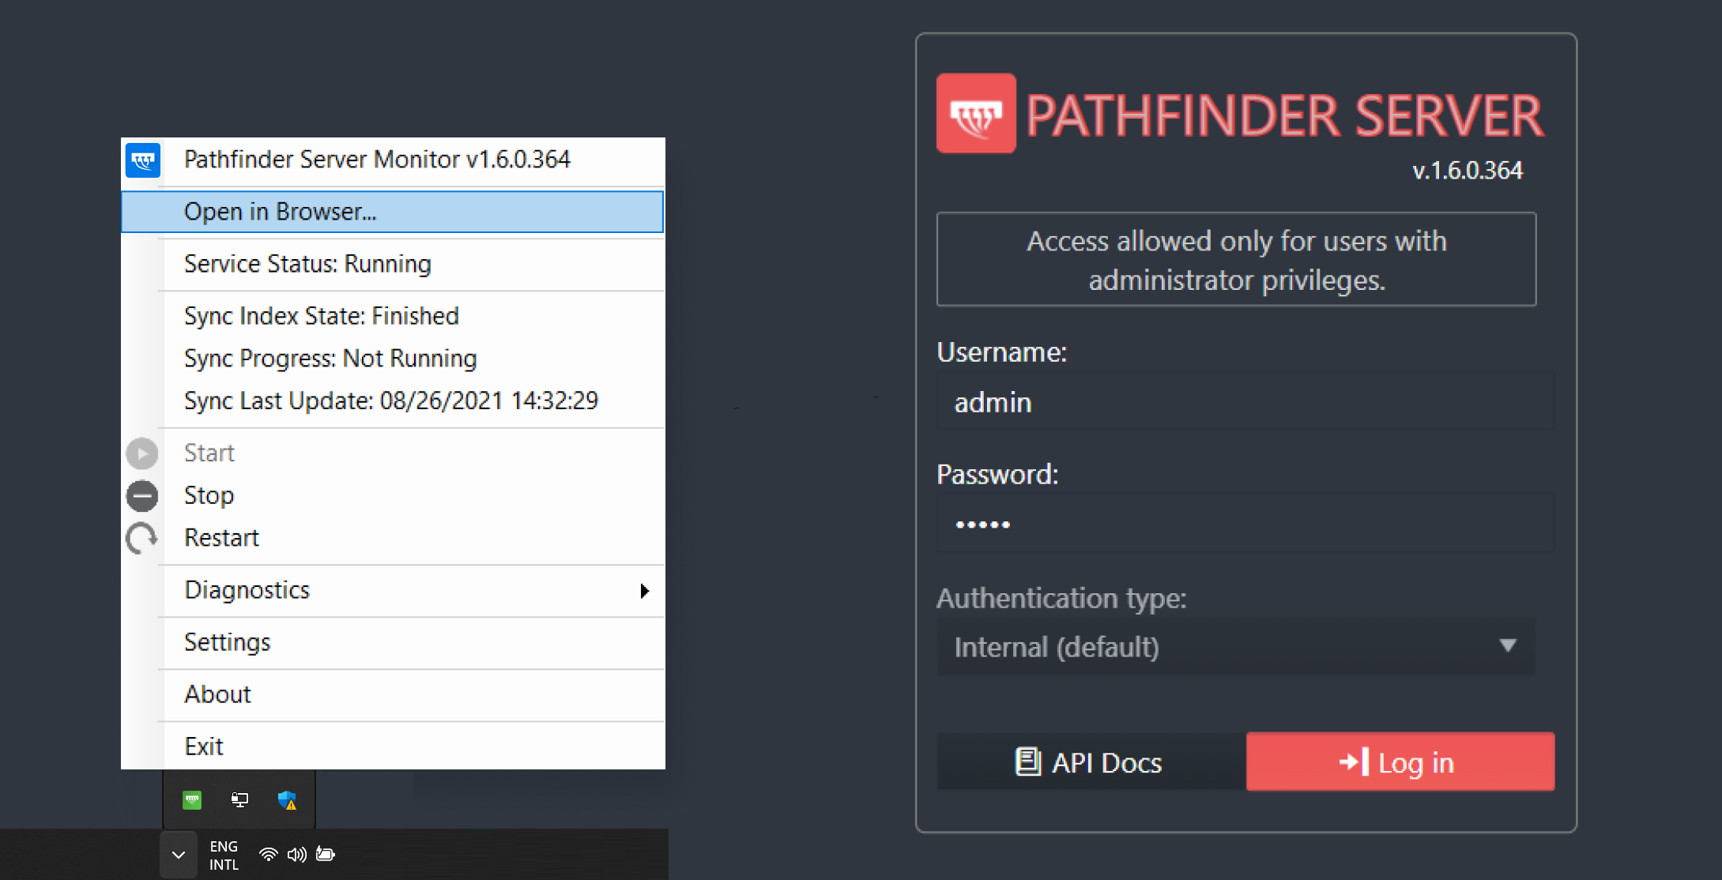Expand the Diagnostics submenu arrow
The width and height of the screenshot is (1722, 880).
pyautogui.click(x=644, y=591)
